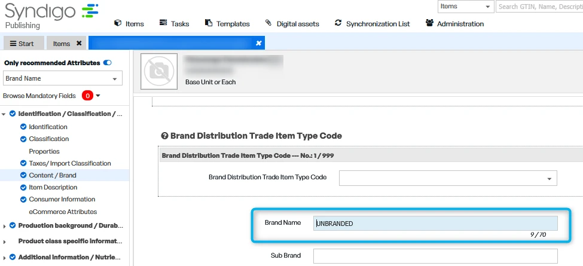Image resolution: width=583 pixels, height=266 pixels.
Task: Open Tasks from the top navigation
Action: [x=174, y=24]
